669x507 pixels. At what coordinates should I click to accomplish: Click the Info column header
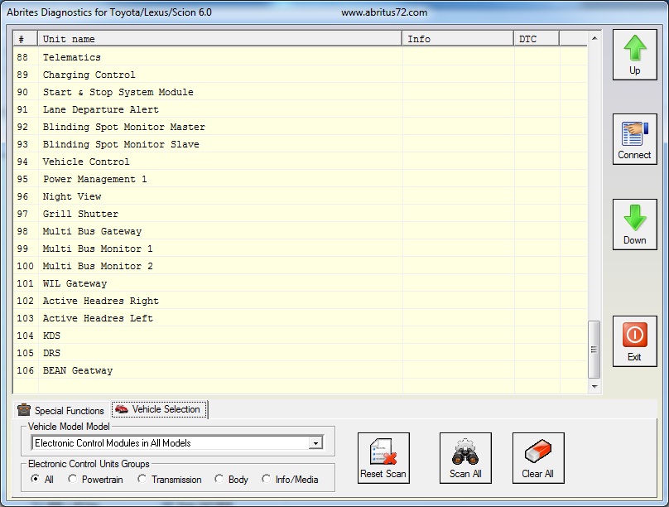(458, 39)
